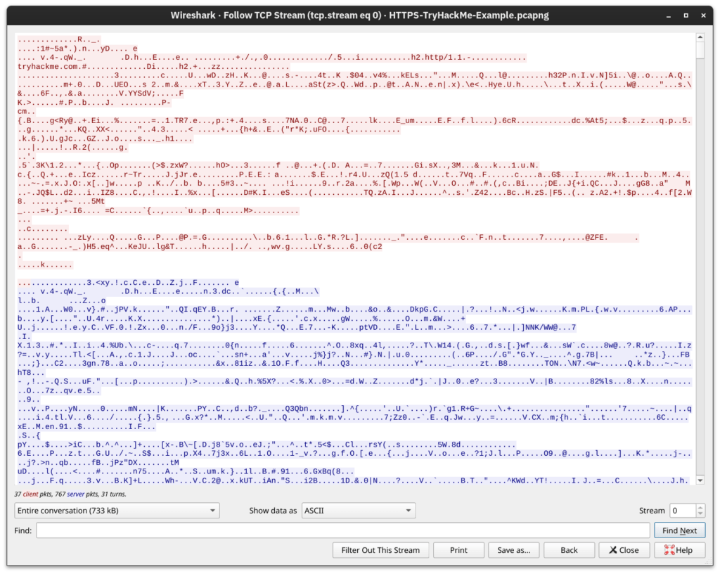Image resolution: width=720 pixels, height=574 pixels.
Task: Click the 'Show data as' label
Action: point(273,511)
